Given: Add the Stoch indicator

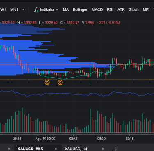Looking at the screenshot, I should pos(134,10).
